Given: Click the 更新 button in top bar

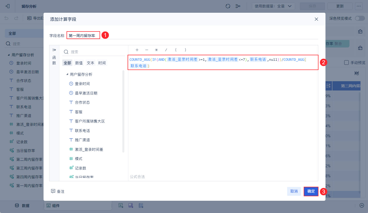Looking at the screenshot, I should click(340, 6).
